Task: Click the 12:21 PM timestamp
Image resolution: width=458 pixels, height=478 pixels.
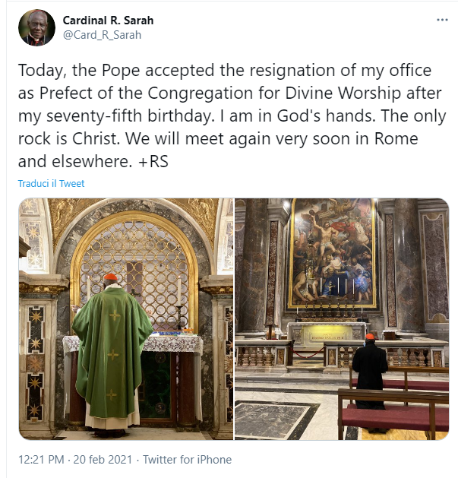Action: 41,460
